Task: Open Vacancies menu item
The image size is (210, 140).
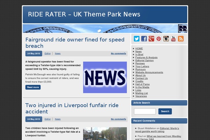Action: point(141,96)
